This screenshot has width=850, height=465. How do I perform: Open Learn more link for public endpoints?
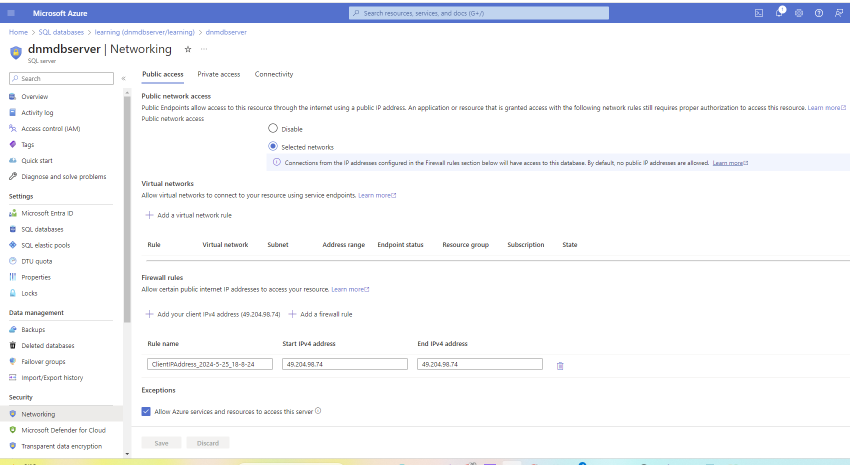click(826, 107)
